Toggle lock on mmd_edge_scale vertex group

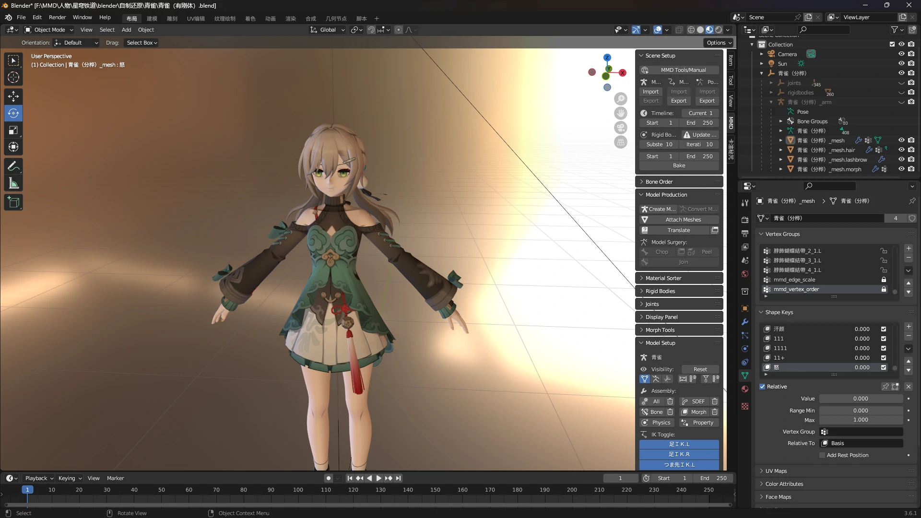pyautogui.click(x=884, y=280)
